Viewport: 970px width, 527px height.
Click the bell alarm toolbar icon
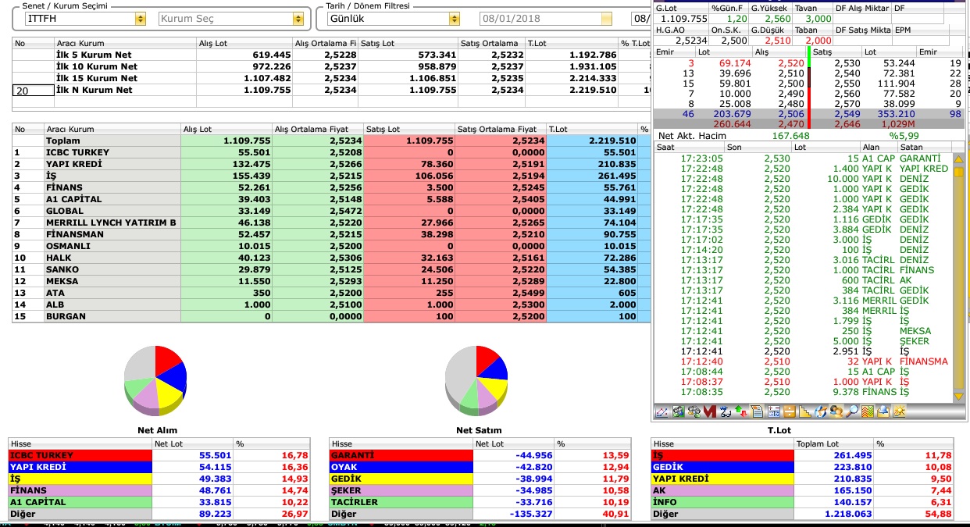click(x=883, y=411)
